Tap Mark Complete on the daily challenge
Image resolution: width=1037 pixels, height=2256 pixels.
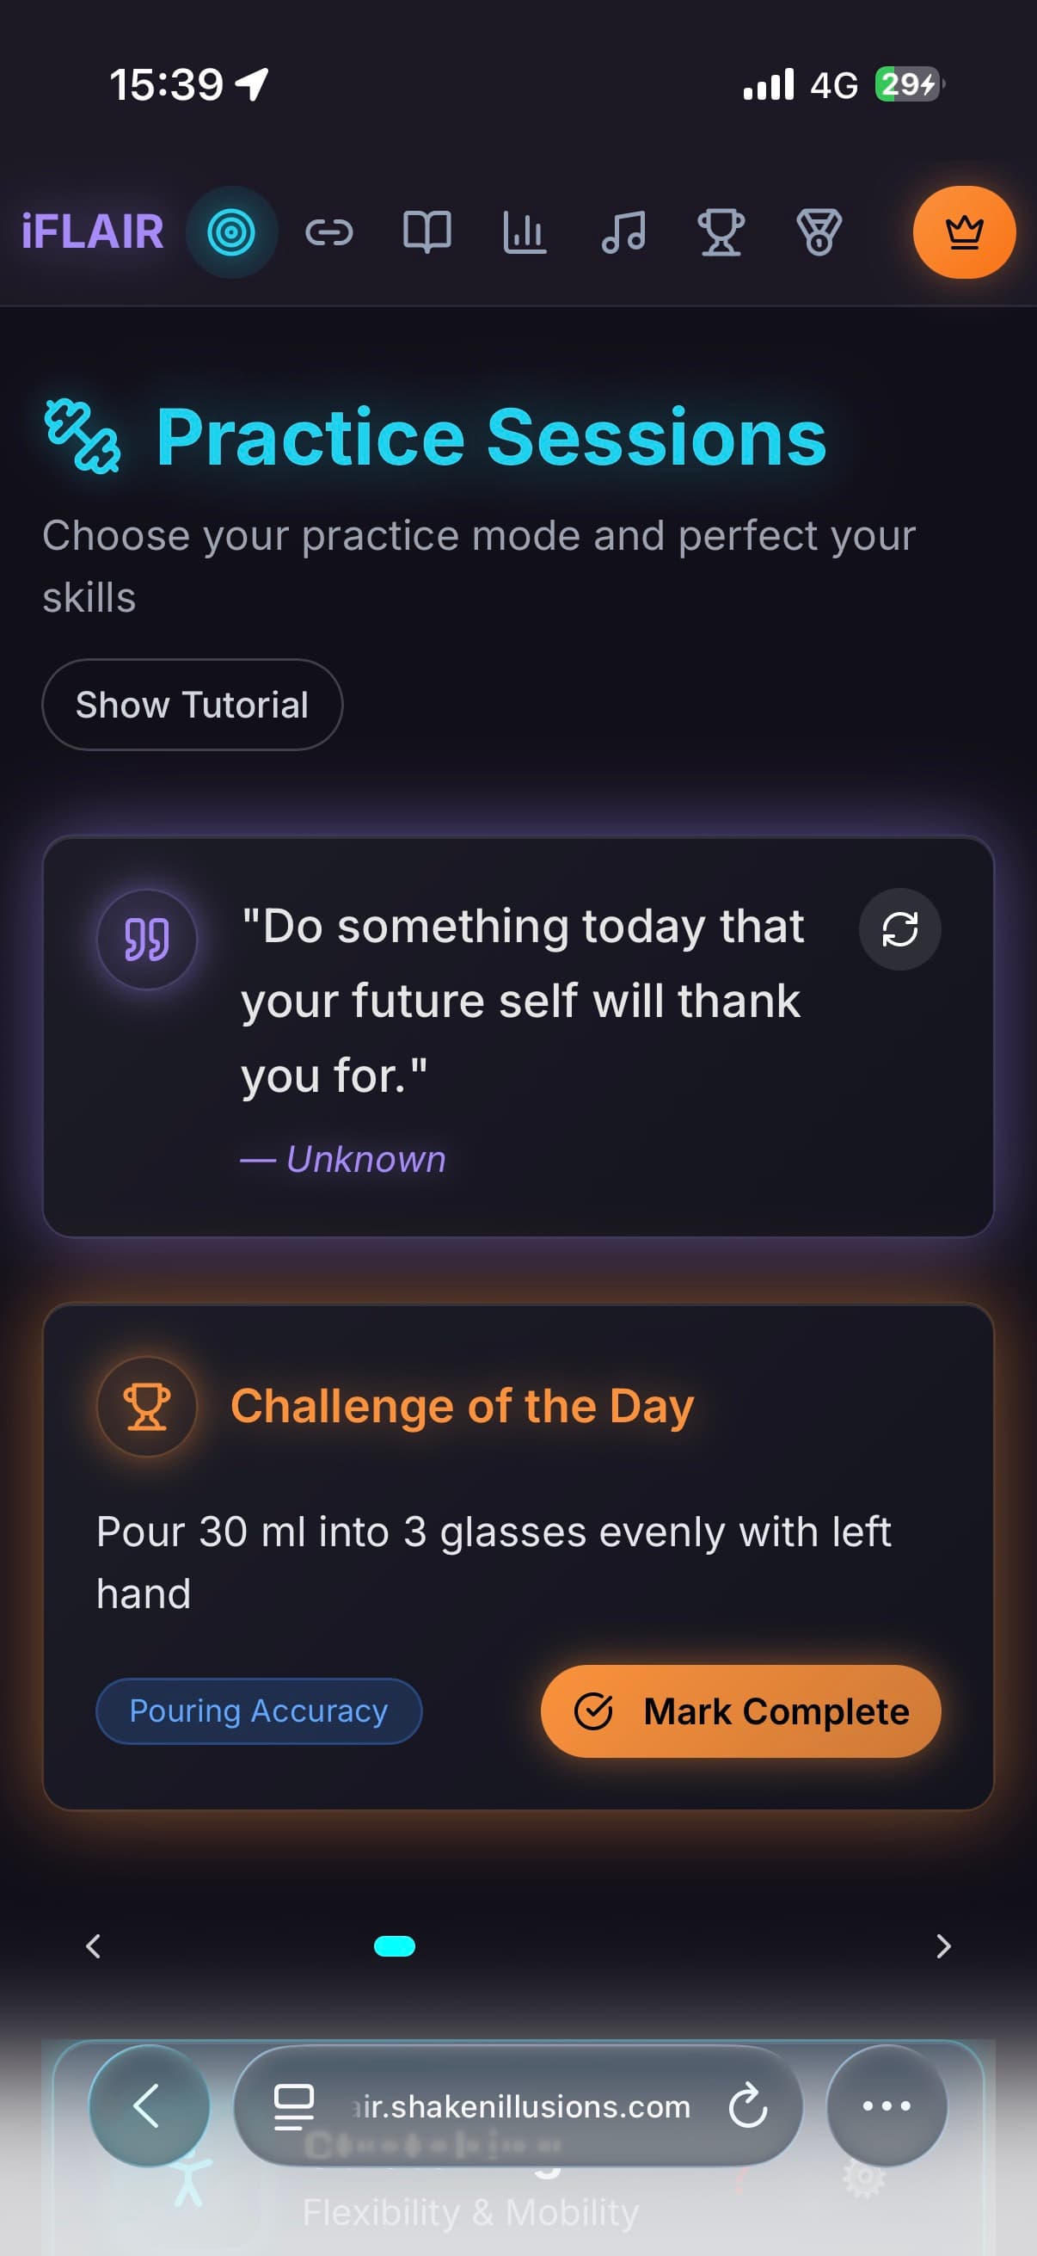pyautogui.click(x=741, y=1710)
